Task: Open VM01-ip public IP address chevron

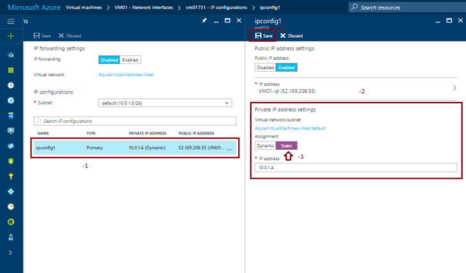Action: click(x=454, y=88)
